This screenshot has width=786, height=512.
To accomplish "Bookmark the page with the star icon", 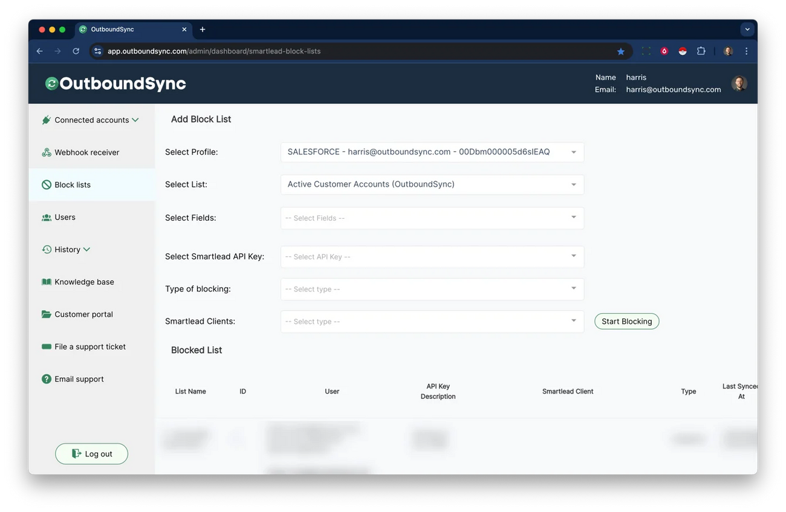I will [621, 51].
